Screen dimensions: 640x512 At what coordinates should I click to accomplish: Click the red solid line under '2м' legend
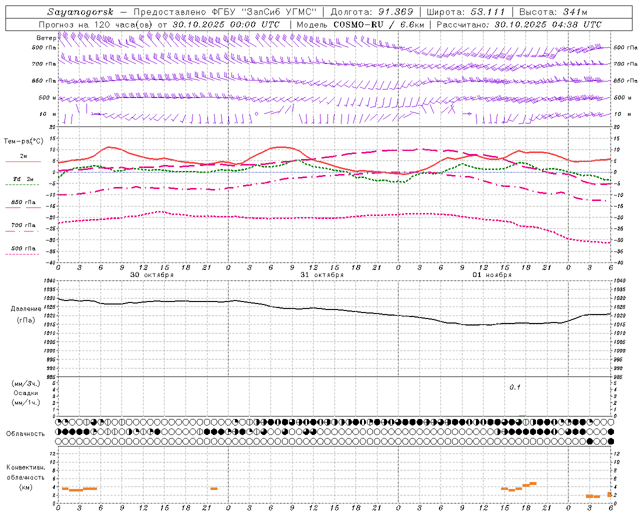[x=23, y=162]
